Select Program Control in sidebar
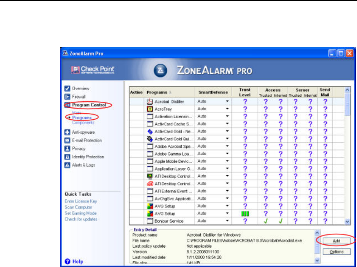357x267 pixels. (89, 105)
